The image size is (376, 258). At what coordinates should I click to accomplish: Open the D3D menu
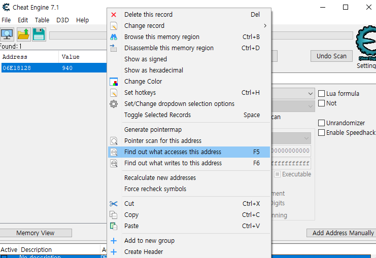click(x=62, y=20)
